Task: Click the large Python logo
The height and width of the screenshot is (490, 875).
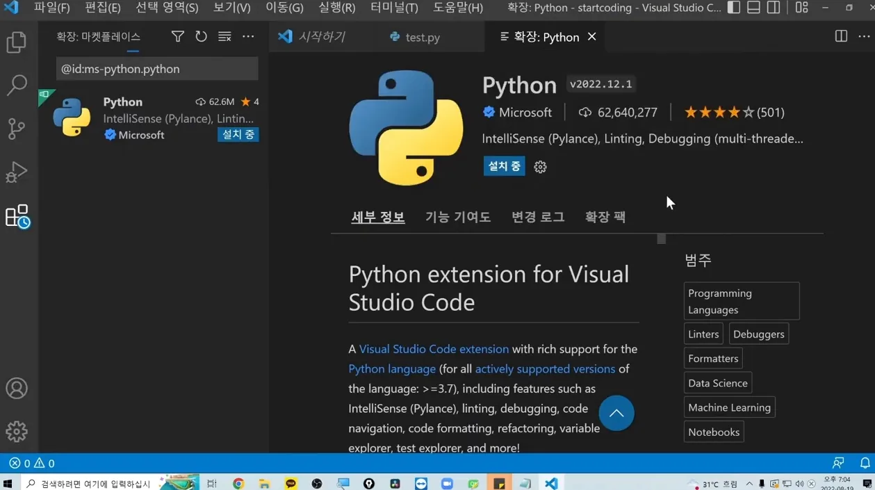Action: pos(406,128)
